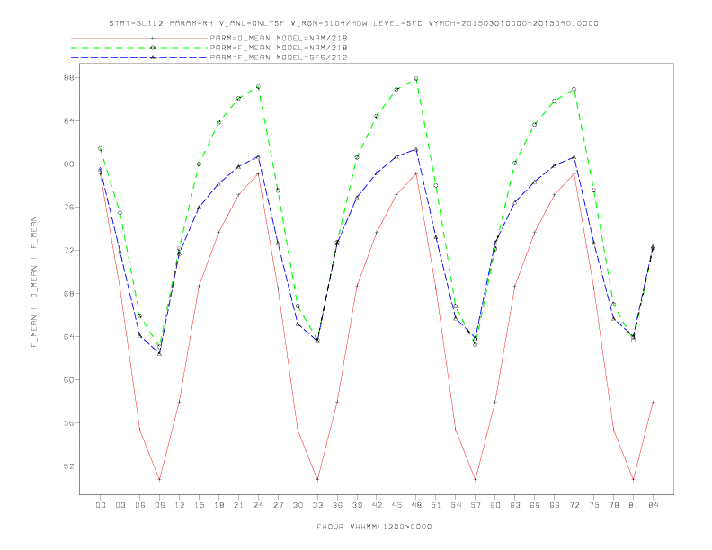This screenshot has width=712, height=550.
Task: Click green NAM circle marker at hour 24
Action: 258,86
